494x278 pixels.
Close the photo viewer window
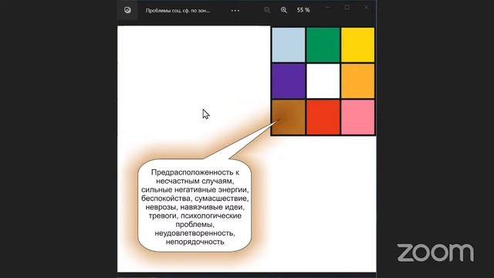click(366, 7)
